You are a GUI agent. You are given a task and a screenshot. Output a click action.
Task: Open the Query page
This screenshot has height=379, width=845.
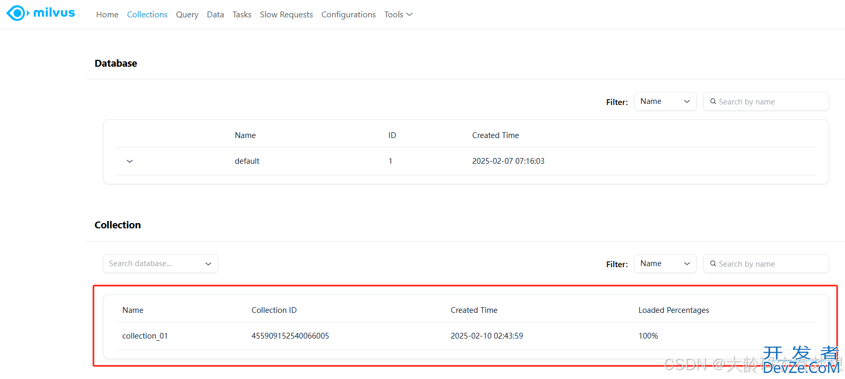pos(187,15)
